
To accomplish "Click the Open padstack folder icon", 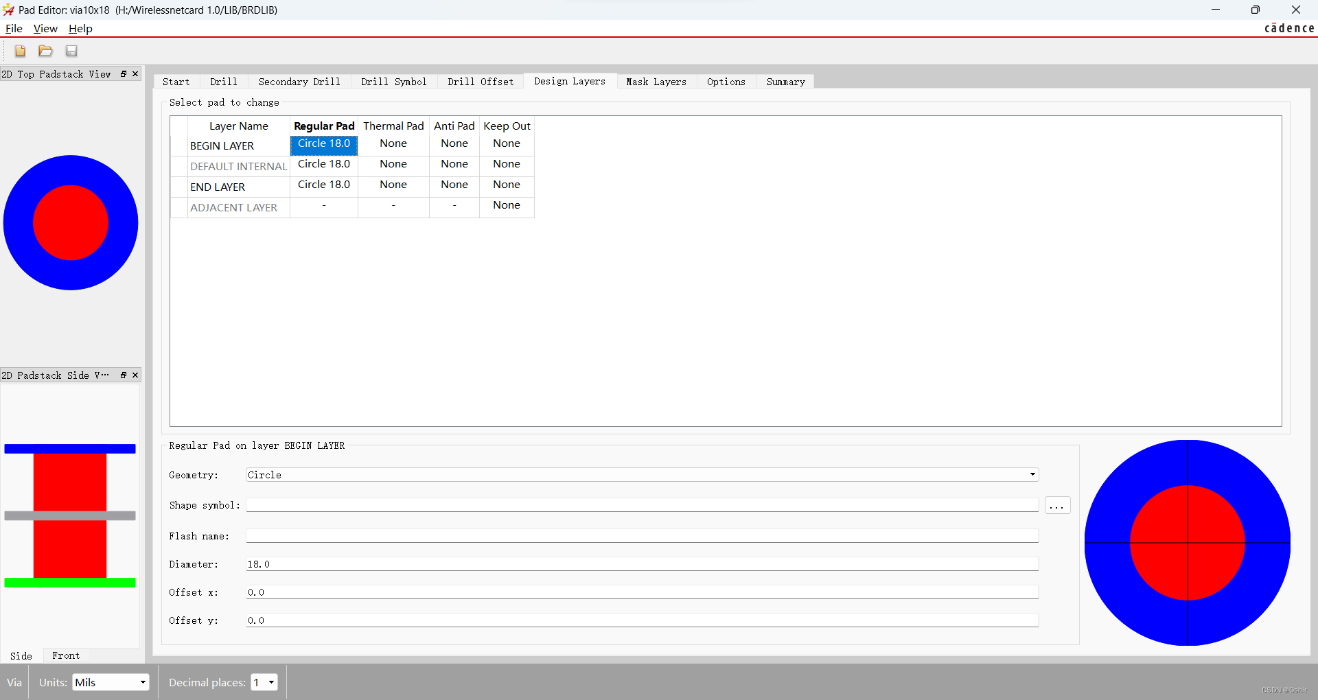I will click(x=45, y=51).
